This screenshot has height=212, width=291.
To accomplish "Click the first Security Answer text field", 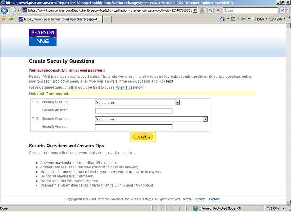I will point(133,111).
